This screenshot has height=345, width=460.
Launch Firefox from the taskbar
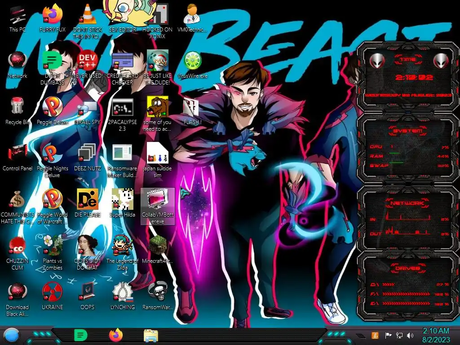point(116,335)
